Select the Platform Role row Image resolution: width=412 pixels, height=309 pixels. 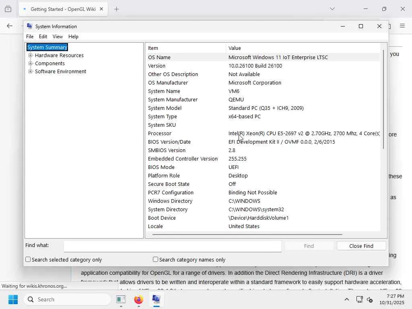click(263, 175)
